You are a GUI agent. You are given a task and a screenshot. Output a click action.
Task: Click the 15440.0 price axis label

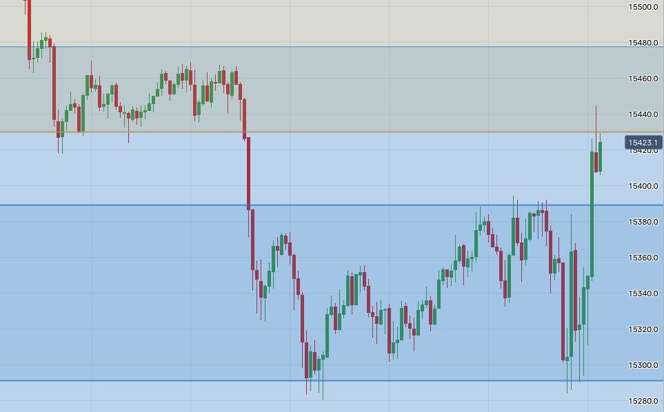tap(643, 114)
